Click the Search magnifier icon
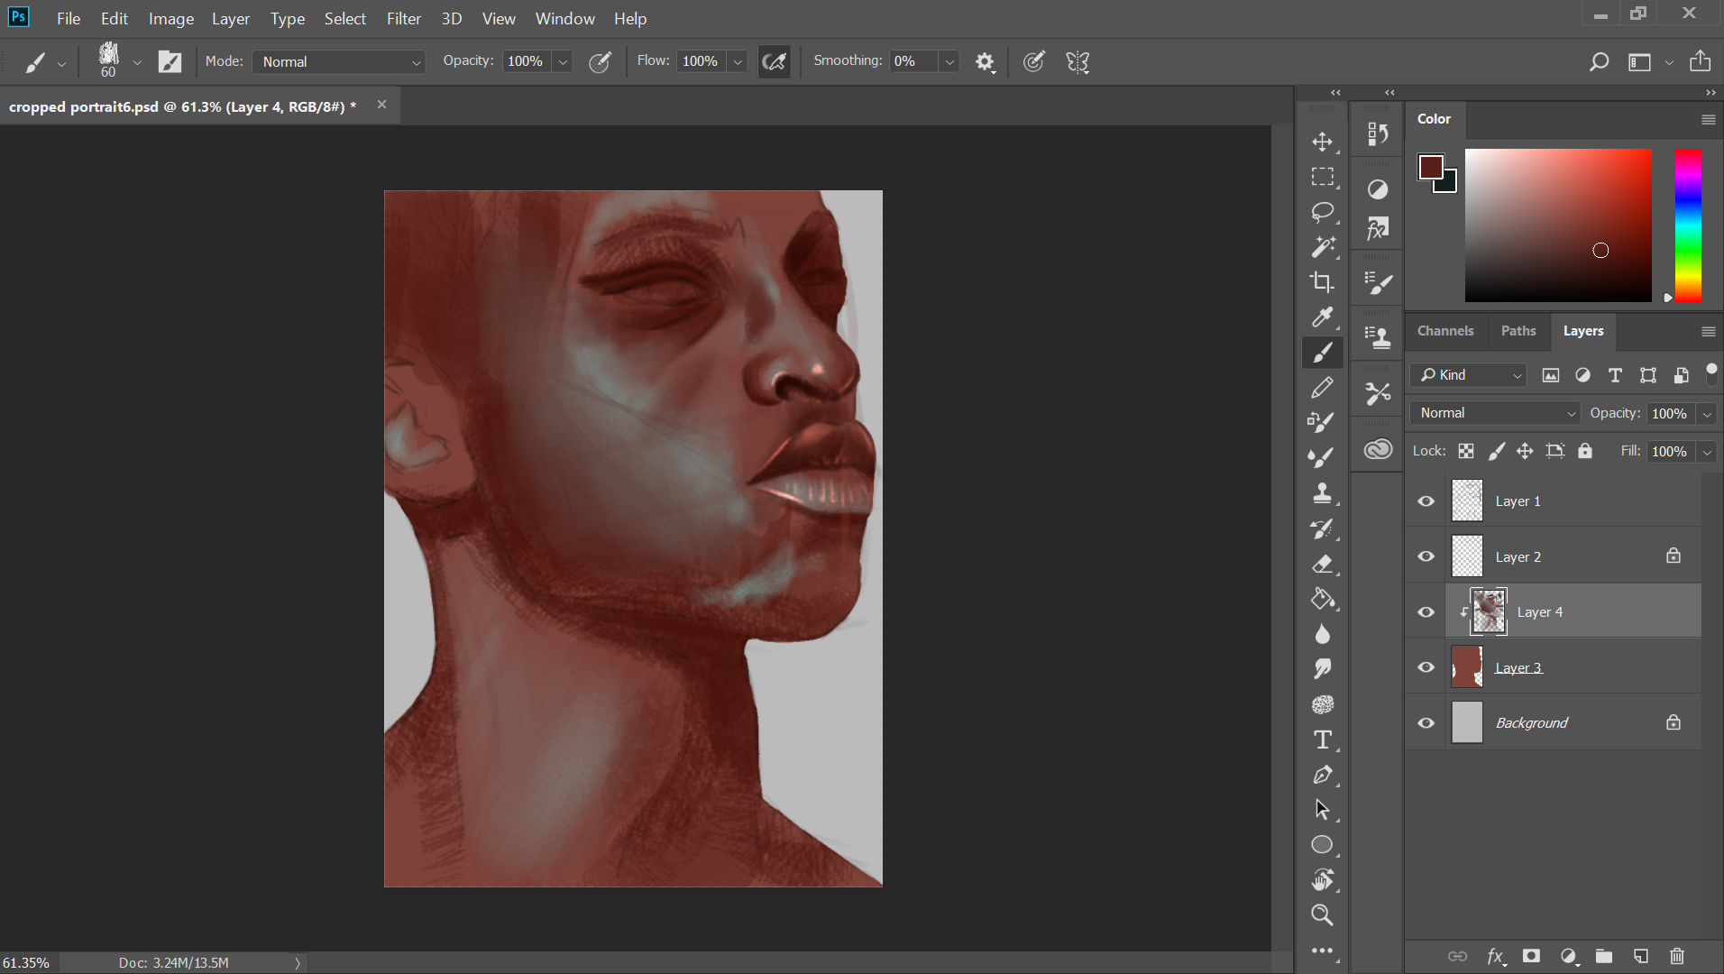This screenshot has width=1724, height=974. point(1599,61)
